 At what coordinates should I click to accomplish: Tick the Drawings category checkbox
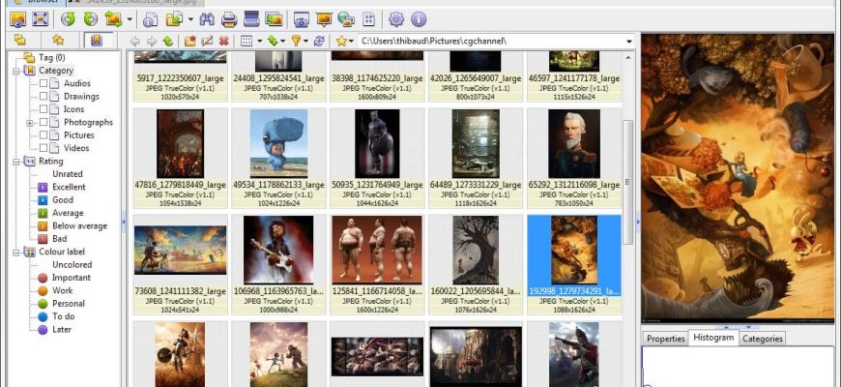pyautogui.click(x=43, y=97)
